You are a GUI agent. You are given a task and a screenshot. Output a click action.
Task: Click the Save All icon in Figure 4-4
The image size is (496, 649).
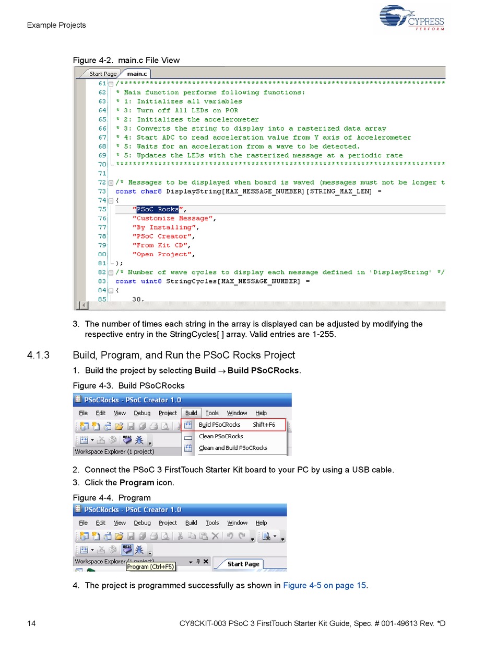tap(142, 536)
